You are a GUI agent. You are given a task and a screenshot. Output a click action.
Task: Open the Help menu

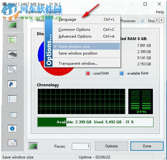click(160, 12)
